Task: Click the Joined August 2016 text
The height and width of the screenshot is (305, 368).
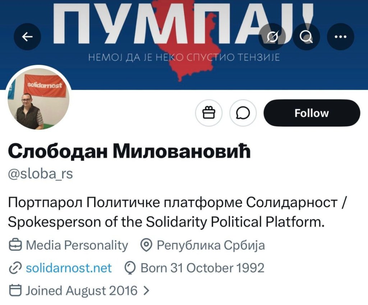Action: [x=81, y=290]
